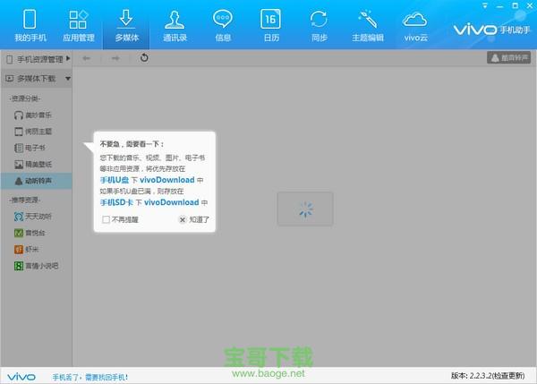Open the green 8 icon resource
The height and width of the screenshot is (384, 537).
pyautogui.click(x=37, y=266)
